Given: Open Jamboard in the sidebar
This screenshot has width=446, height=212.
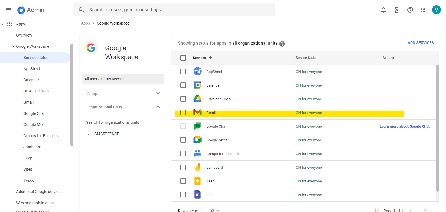Looking at the screenshot, I should 32,147.
